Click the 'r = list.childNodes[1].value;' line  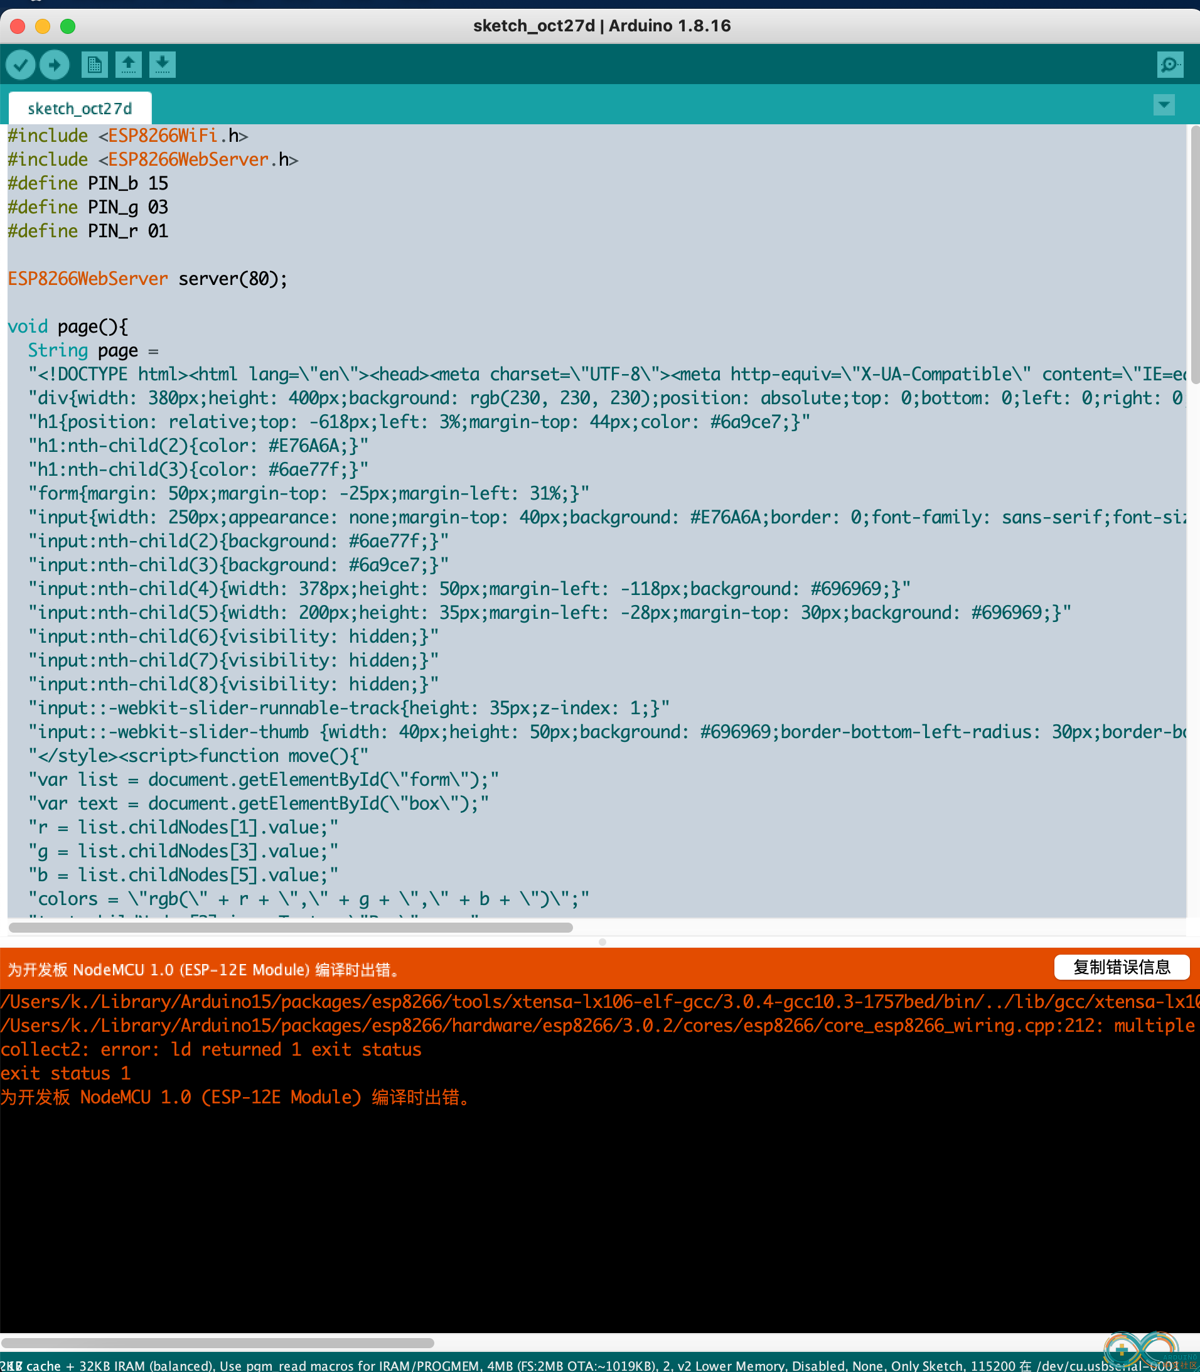(x=183, y=828)
